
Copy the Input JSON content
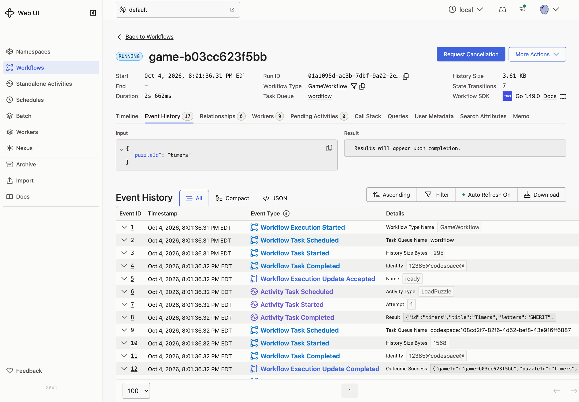(x=329, y=148)
